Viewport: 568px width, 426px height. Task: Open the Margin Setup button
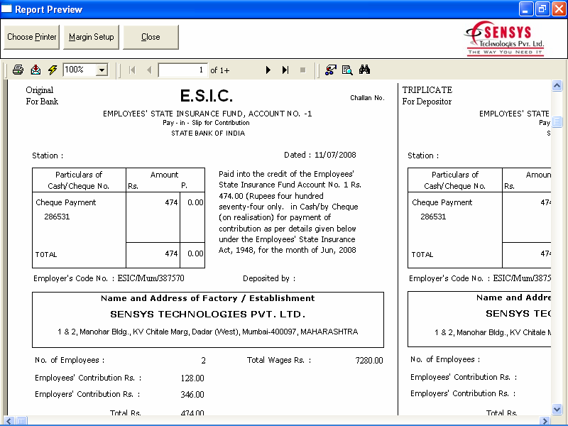[x=92, y=37]
